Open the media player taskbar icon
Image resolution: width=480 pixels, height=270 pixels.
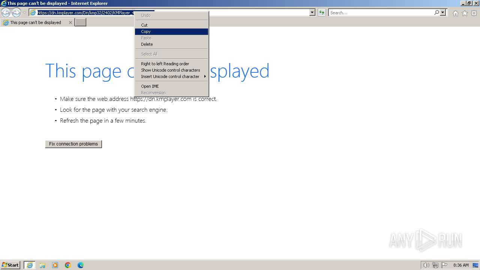pos(55,265)
